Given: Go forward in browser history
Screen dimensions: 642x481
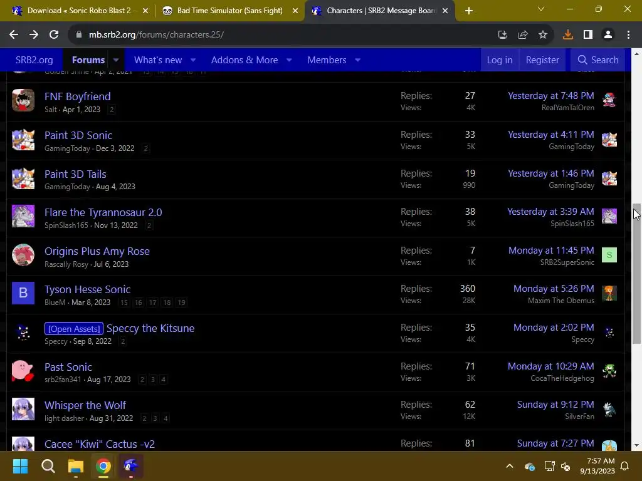Looking at the screenshot, I should click(x=34, y=35).
